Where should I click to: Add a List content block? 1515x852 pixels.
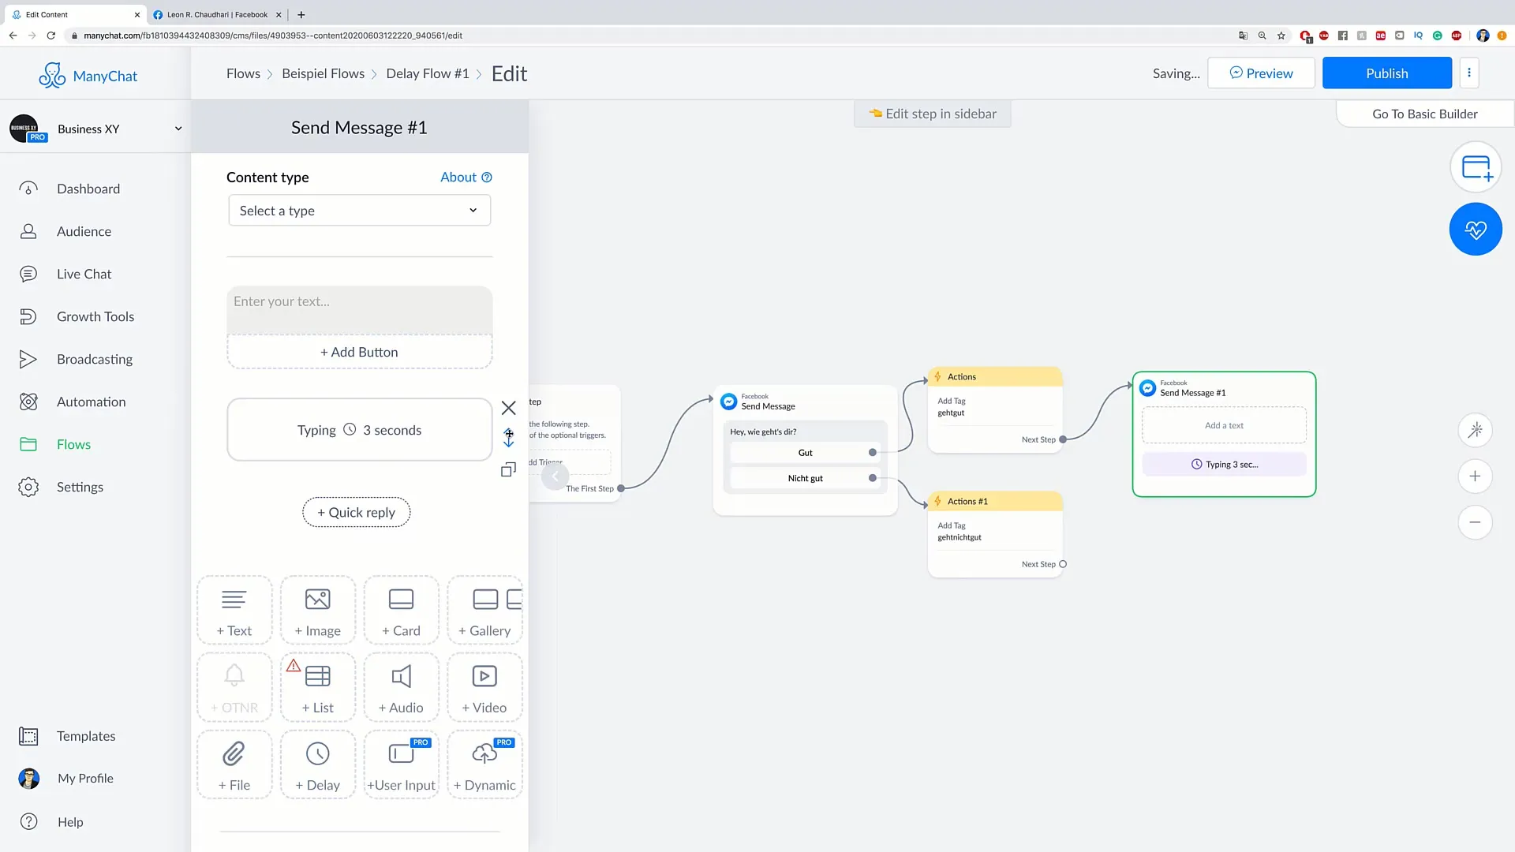tap(318, 688)
